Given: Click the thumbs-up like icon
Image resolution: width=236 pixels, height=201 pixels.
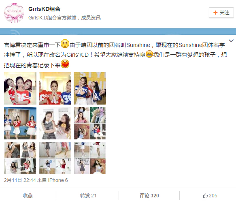Looking at the screenshot, I should tap(205, 196).
